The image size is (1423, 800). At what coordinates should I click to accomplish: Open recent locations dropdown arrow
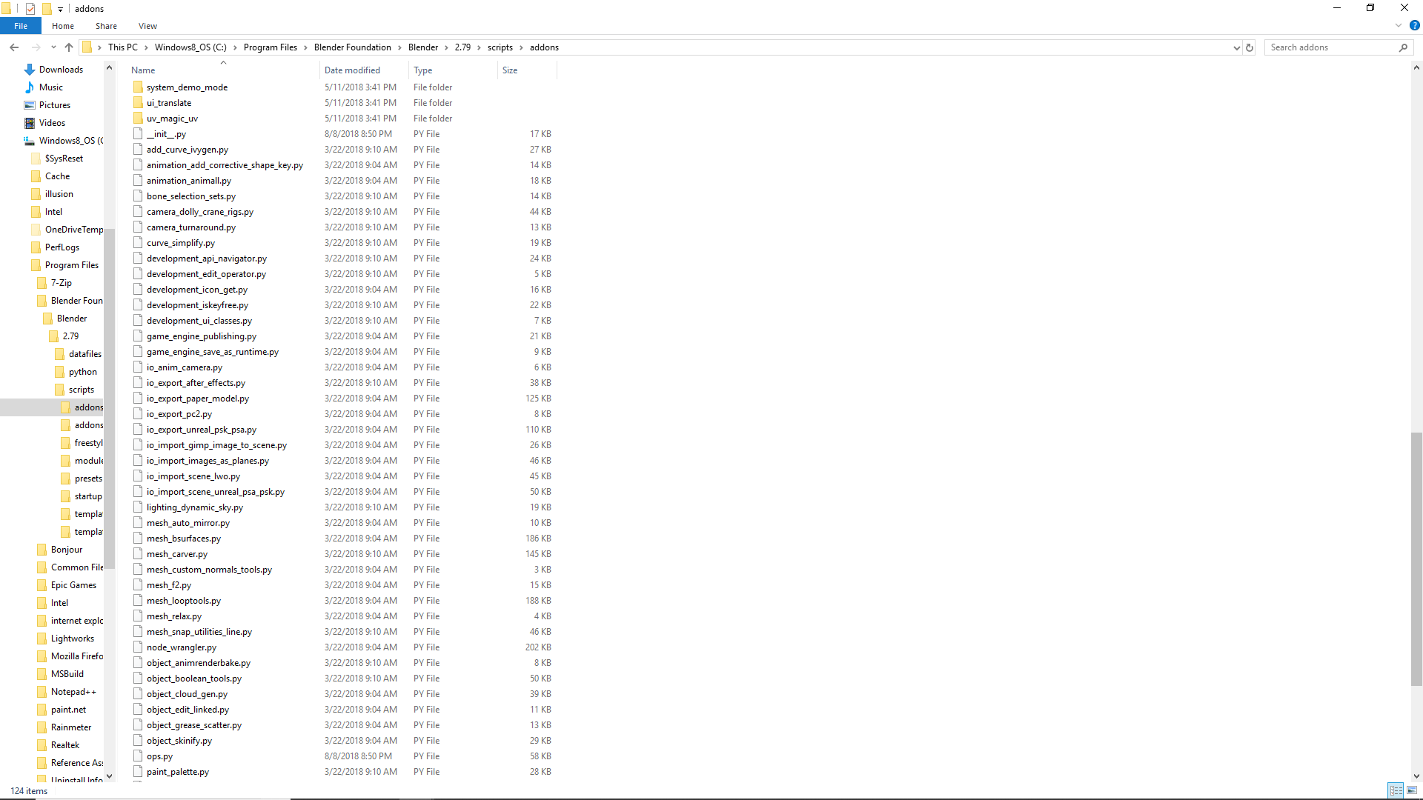pyautogui.click(x=53, y=47)
